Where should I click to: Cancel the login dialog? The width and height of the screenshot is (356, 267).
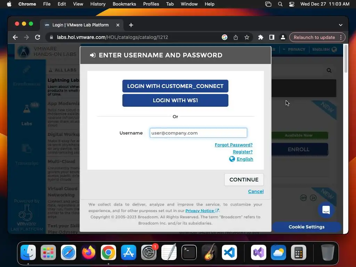[x=256, y=192]
